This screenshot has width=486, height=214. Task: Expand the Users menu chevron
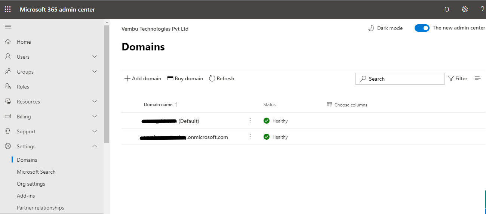coord(95,56)
